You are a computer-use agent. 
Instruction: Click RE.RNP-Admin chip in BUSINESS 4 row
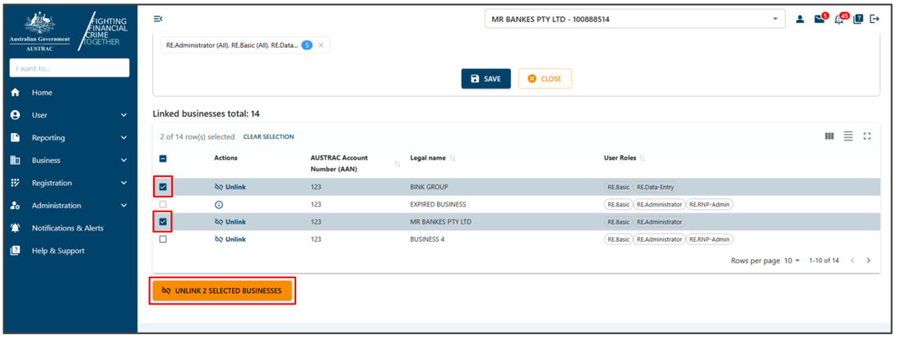coord(709,239)
